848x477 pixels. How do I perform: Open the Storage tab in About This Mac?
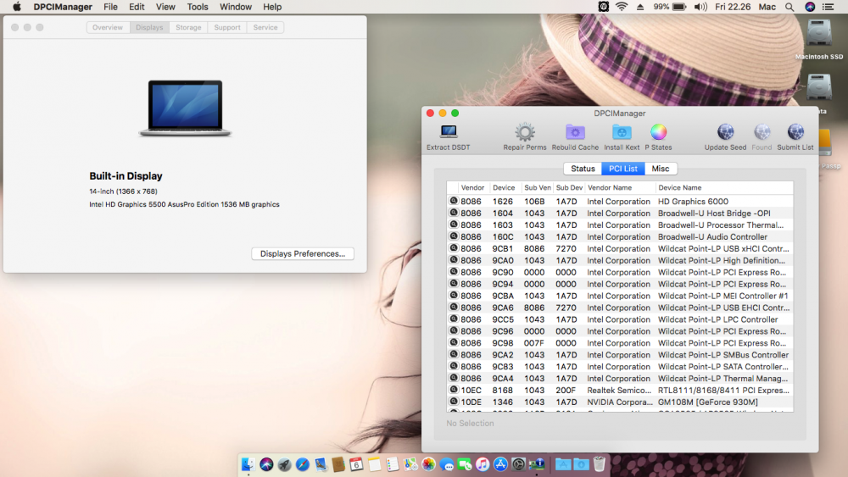[x=188, y=28]
